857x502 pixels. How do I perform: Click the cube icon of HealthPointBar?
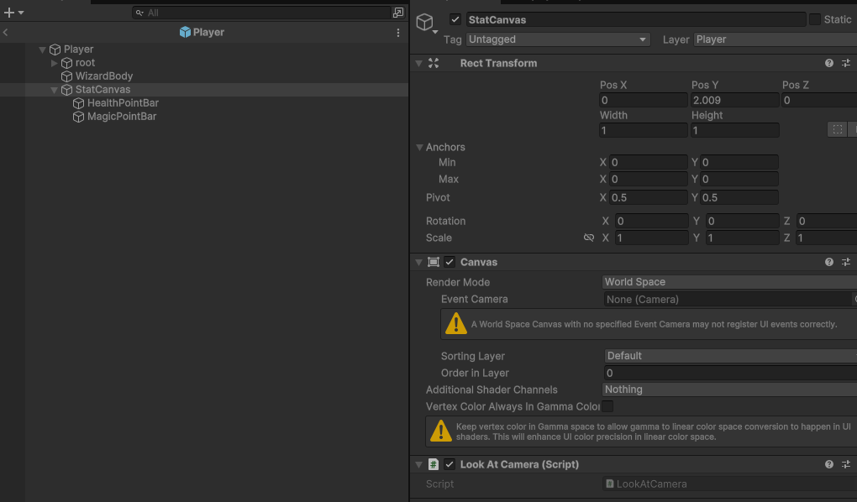pyautogui.click(x=79, y=103)
